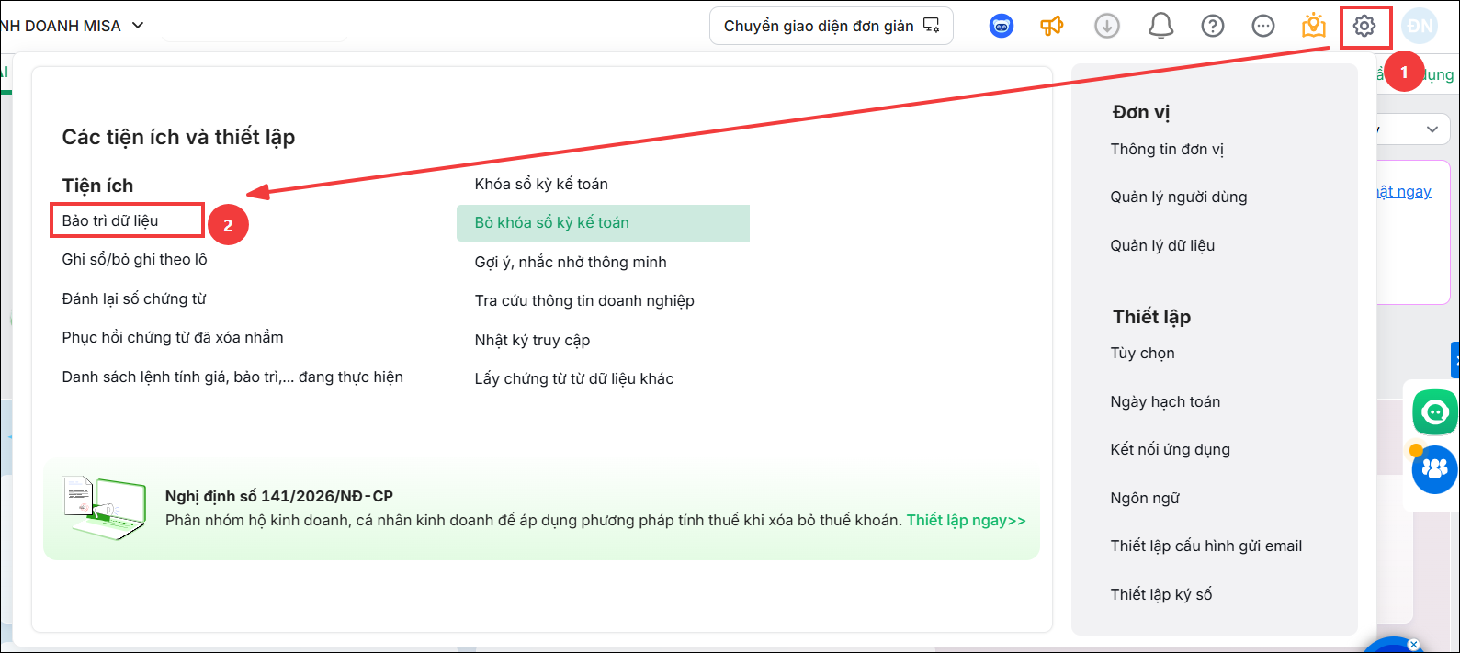The image size is (1460, 653).
Task: Click Chuyển giao diện đơn giản button
Action: coord(832,26)
